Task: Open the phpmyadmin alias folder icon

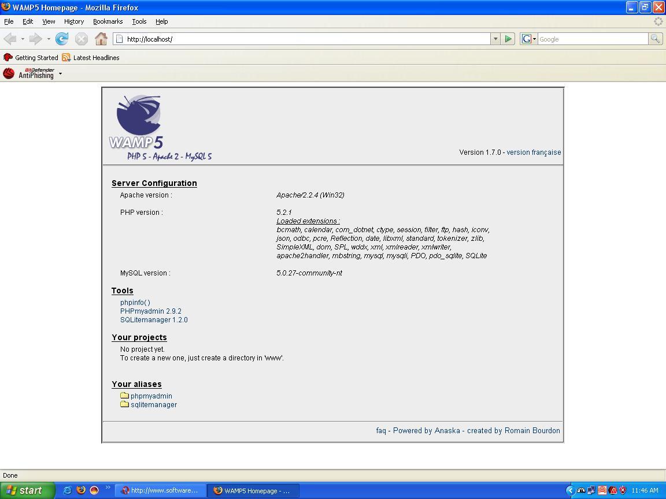Action: (x=124, y=396)
